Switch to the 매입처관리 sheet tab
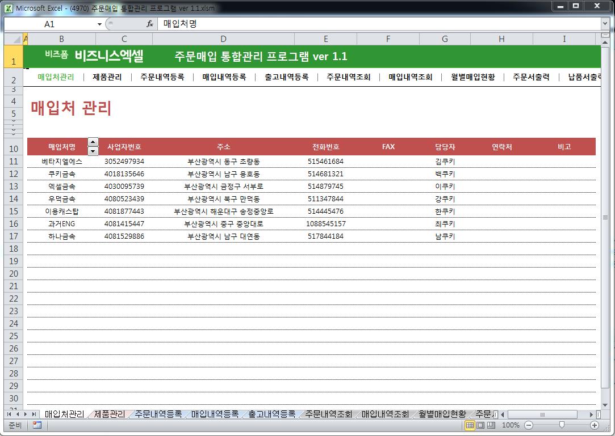This screenshot has height=436, width=615. [x=64, y=414]
